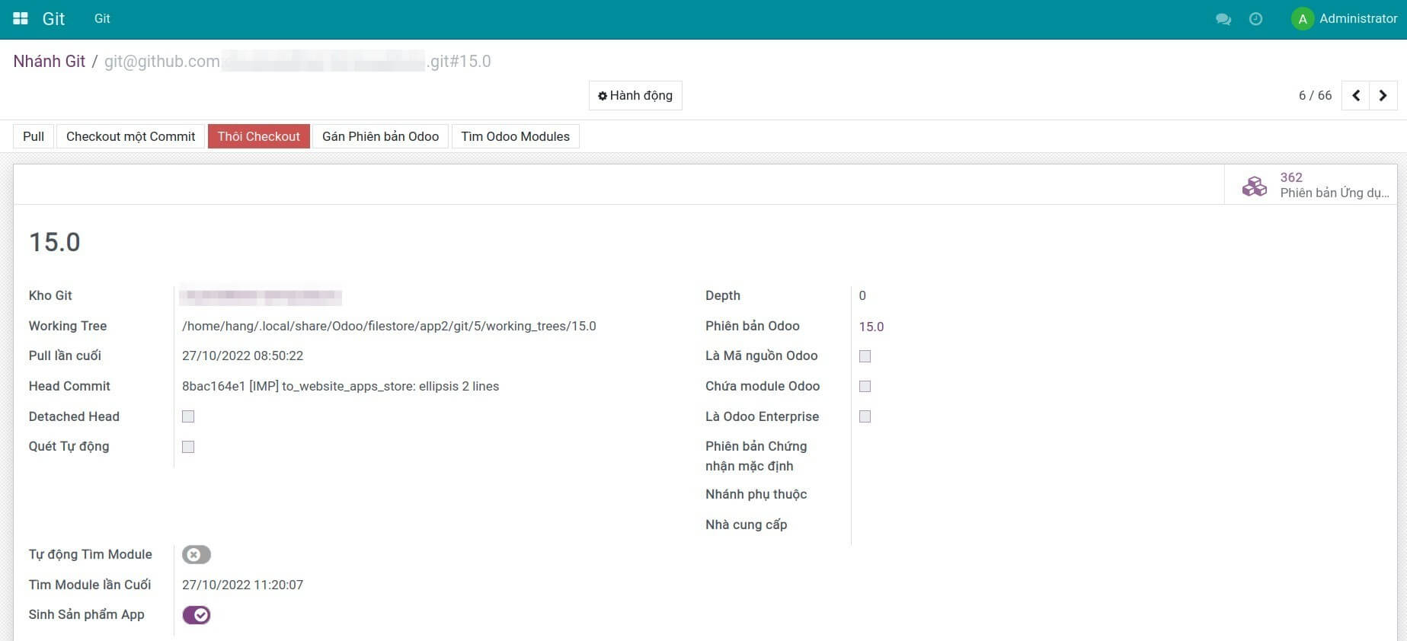
Task: Click the Administrator avatar icon
Action: (x=1303, y=19)
